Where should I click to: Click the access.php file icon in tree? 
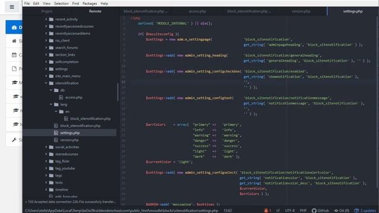coord(61,97)
